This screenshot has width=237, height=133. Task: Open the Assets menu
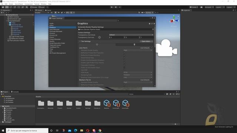click(x=11, y=4)
